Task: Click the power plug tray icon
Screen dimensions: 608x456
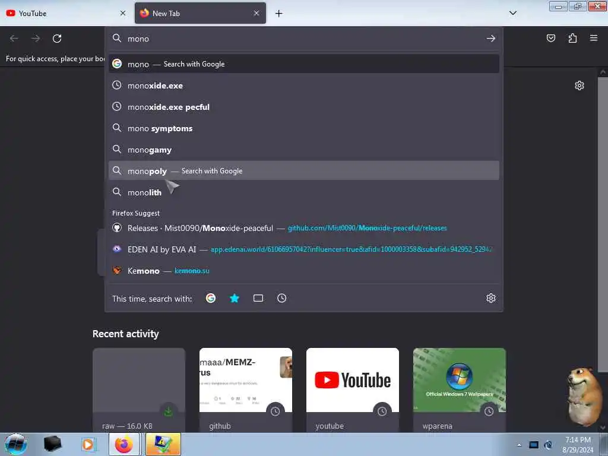Action: tap(548, 445)
